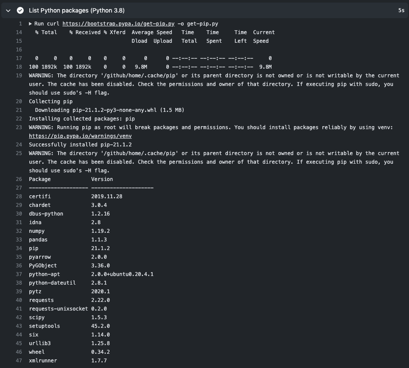The height and width of the screenshot is (368, 409).
Task: Click version '45.2.0'
Action: tap(100, 326)
